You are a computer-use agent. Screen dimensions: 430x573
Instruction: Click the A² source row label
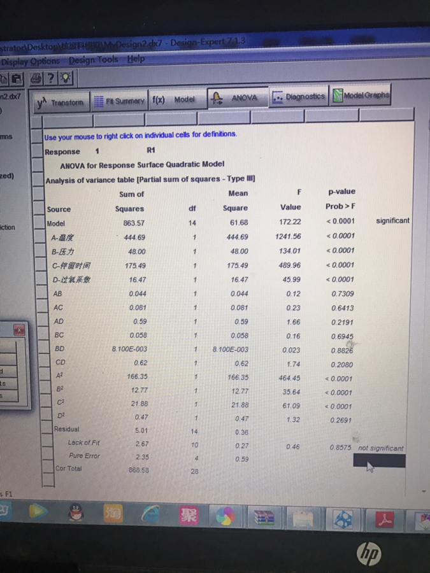(x=59, y=376)
